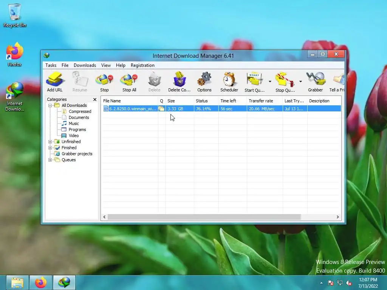
Task: Sort by Last Try column header
Action: 295,101
